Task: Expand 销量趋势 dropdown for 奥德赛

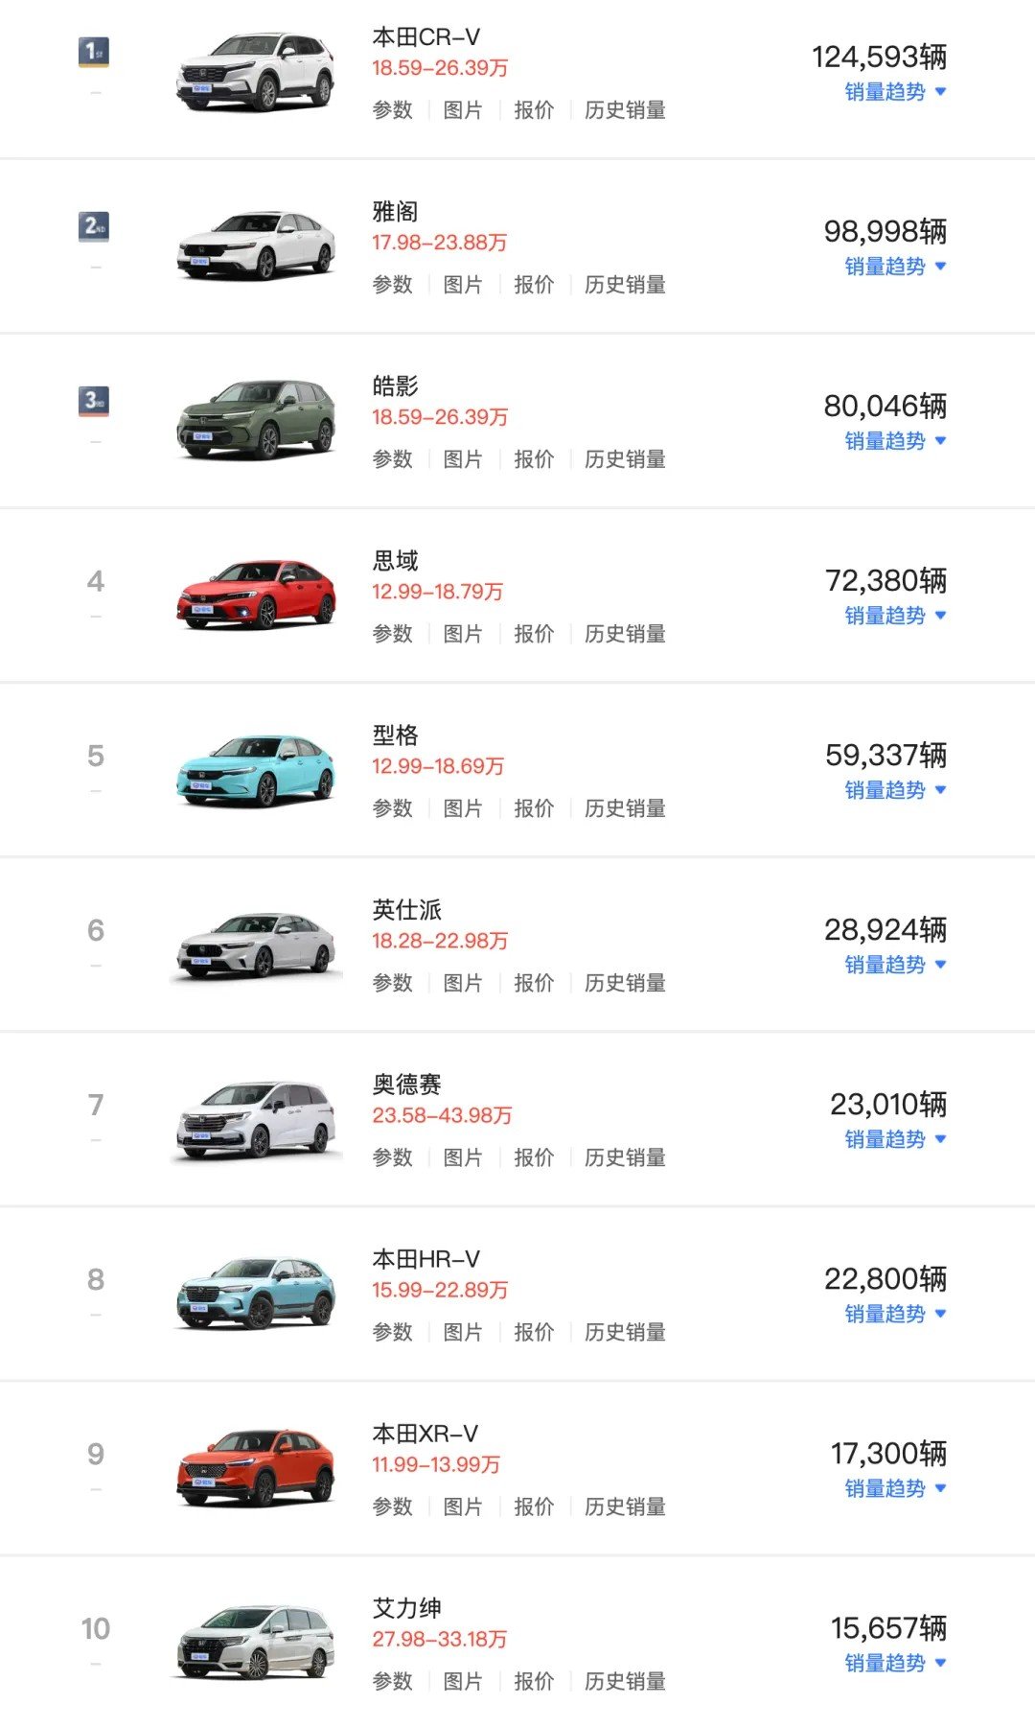Action: tap(895, 1139)
